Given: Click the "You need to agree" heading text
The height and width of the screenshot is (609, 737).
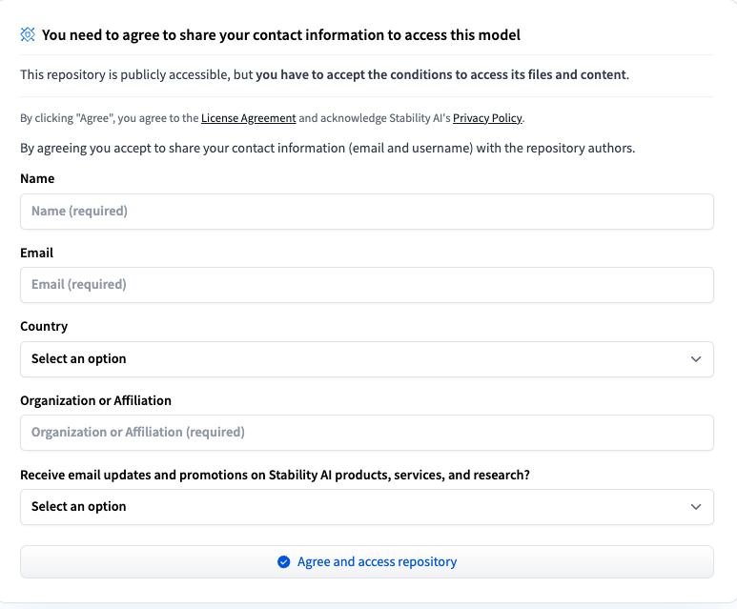Looking at the screenshot, I should [281, 35].
